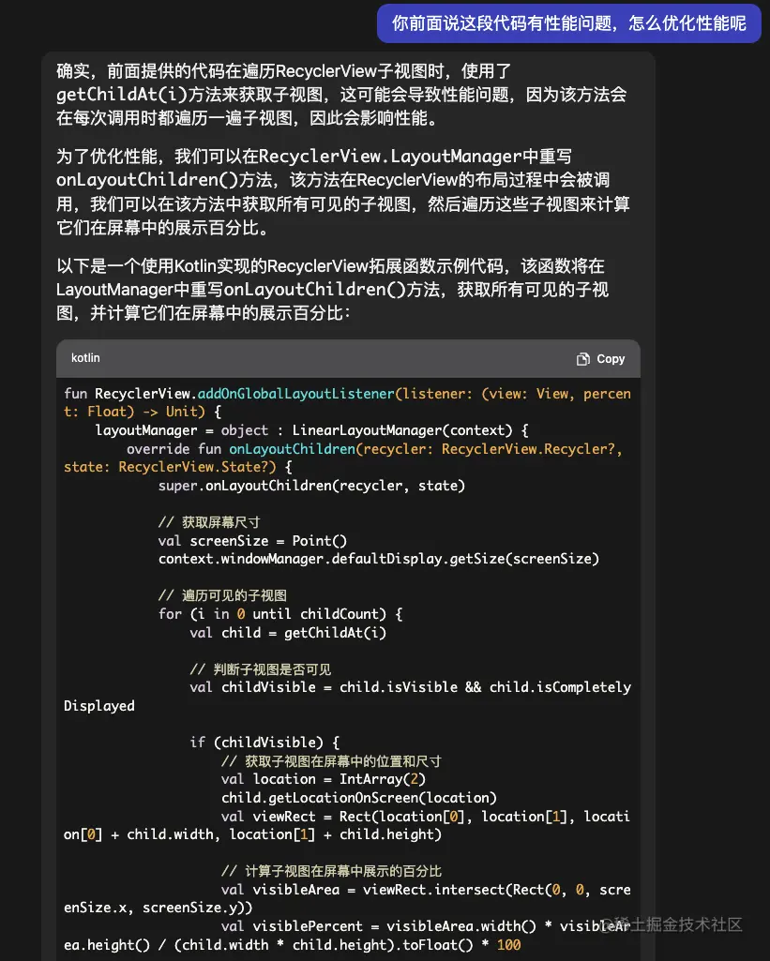The width and height of the screenshot is (770, 961).
Task: Select the kotlin language label on the code block
Action: (x=85, y=358)
